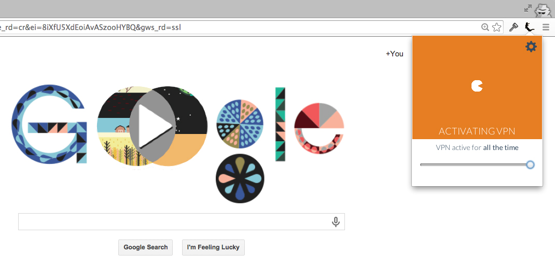Open the Chrome hamburger menu
The width and height of the screenshot is (555, 269).
point(546,27)
